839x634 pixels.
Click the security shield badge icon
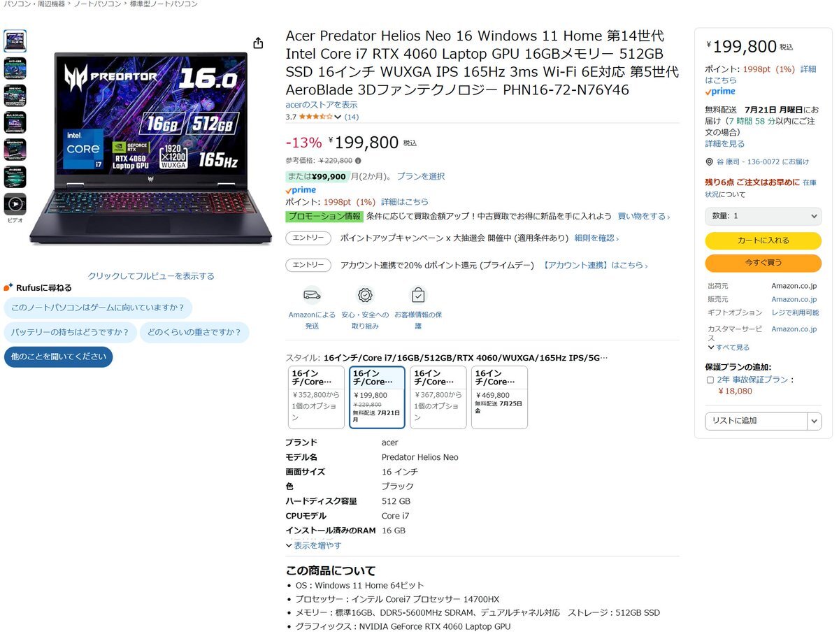click(x=365, y=295)
